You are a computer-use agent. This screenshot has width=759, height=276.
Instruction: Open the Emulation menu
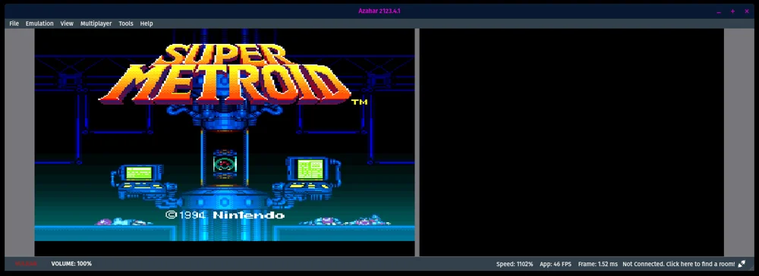(39, 24)
